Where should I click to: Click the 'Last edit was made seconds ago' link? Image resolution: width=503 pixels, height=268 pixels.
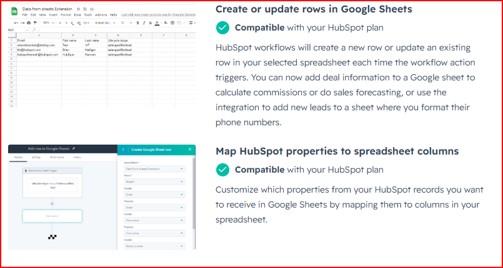click(x=158, y=15)
